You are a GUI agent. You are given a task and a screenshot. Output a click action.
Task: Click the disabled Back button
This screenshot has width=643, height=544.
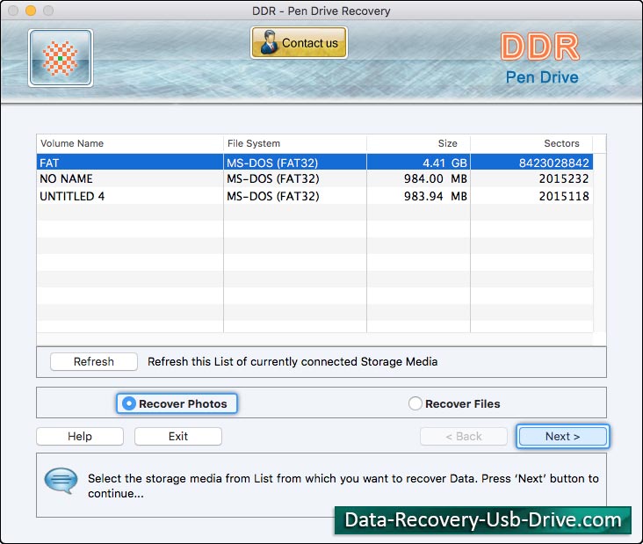click(464, 436)
